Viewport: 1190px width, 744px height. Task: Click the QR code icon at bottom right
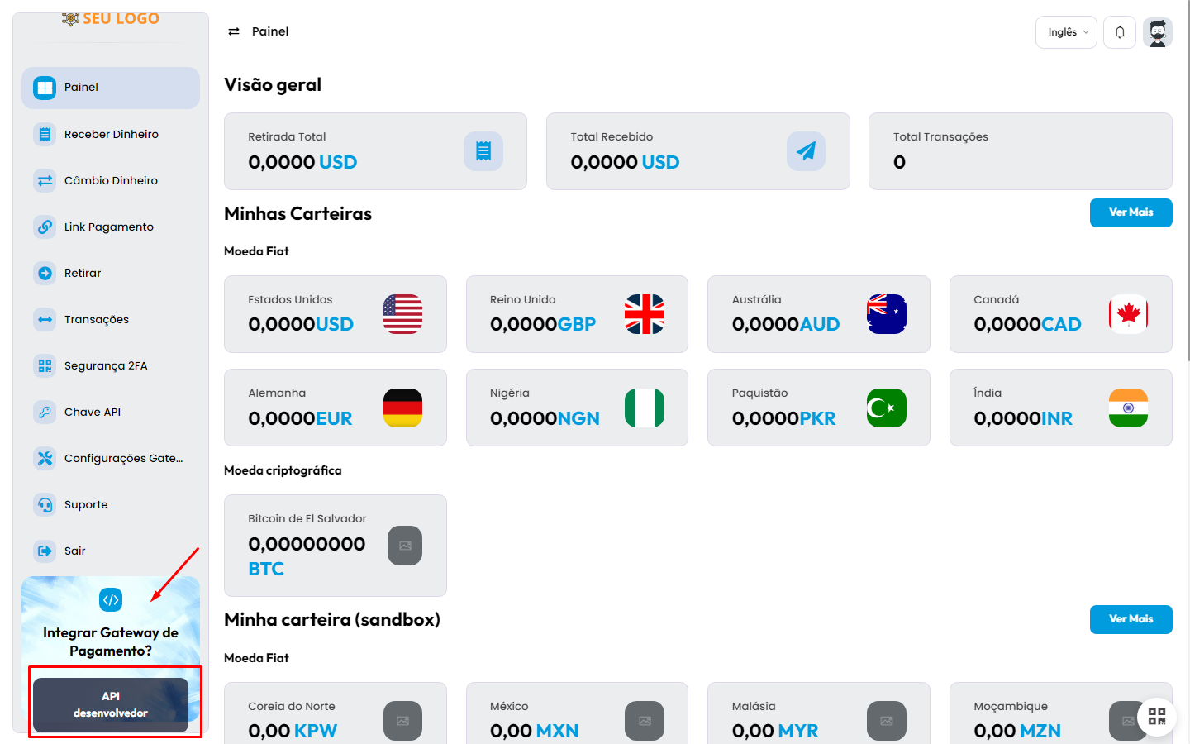click(1157, 716)
